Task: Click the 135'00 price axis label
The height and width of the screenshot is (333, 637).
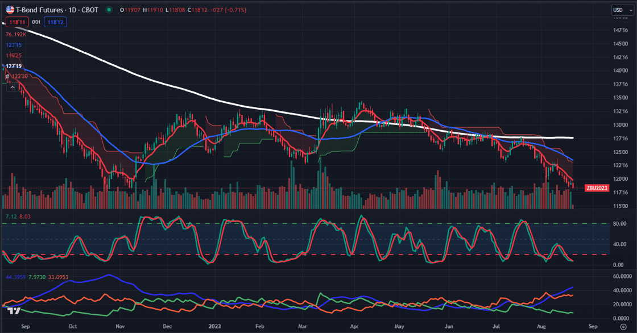Action: [x=621, y=98]
